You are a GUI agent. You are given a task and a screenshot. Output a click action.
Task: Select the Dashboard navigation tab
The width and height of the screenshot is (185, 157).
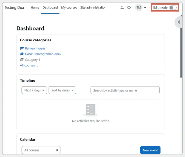tap(50, 8)
